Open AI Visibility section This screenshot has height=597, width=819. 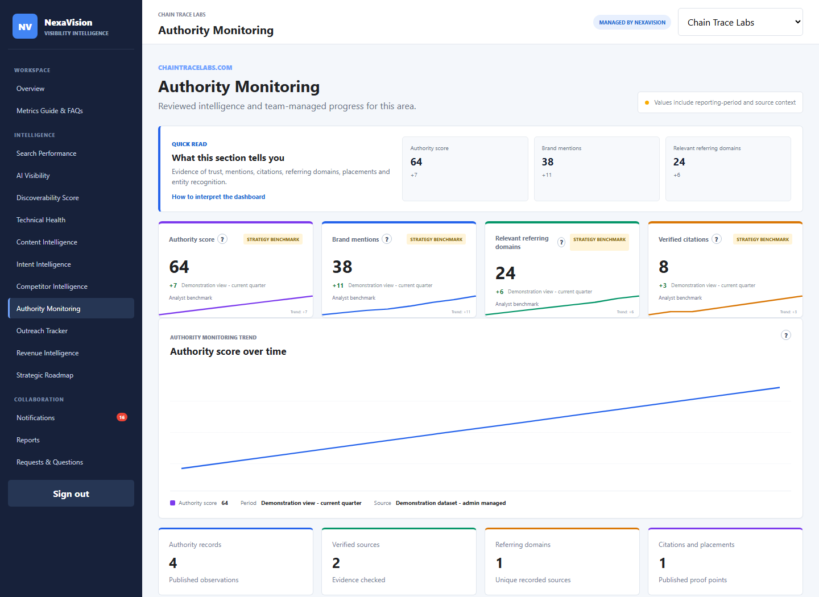coord(71,176)
